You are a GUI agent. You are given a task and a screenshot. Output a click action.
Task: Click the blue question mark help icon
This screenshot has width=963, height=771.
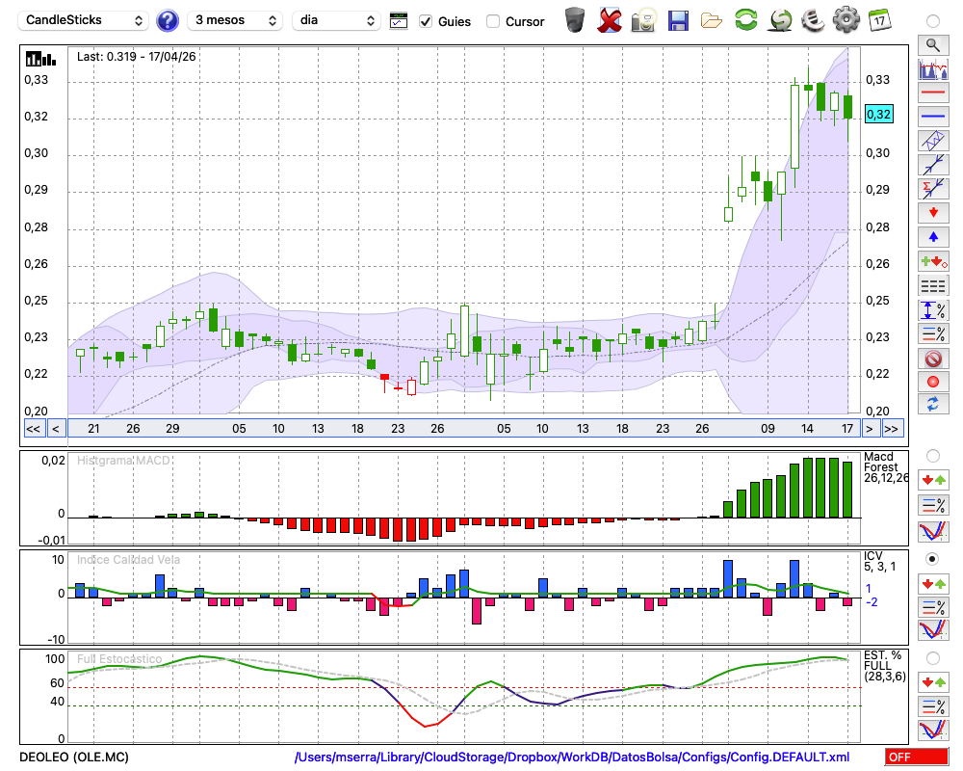pyautogui.click(x=167, y=21)
